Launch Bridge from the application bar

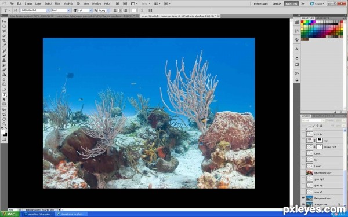tap(118, 3)
